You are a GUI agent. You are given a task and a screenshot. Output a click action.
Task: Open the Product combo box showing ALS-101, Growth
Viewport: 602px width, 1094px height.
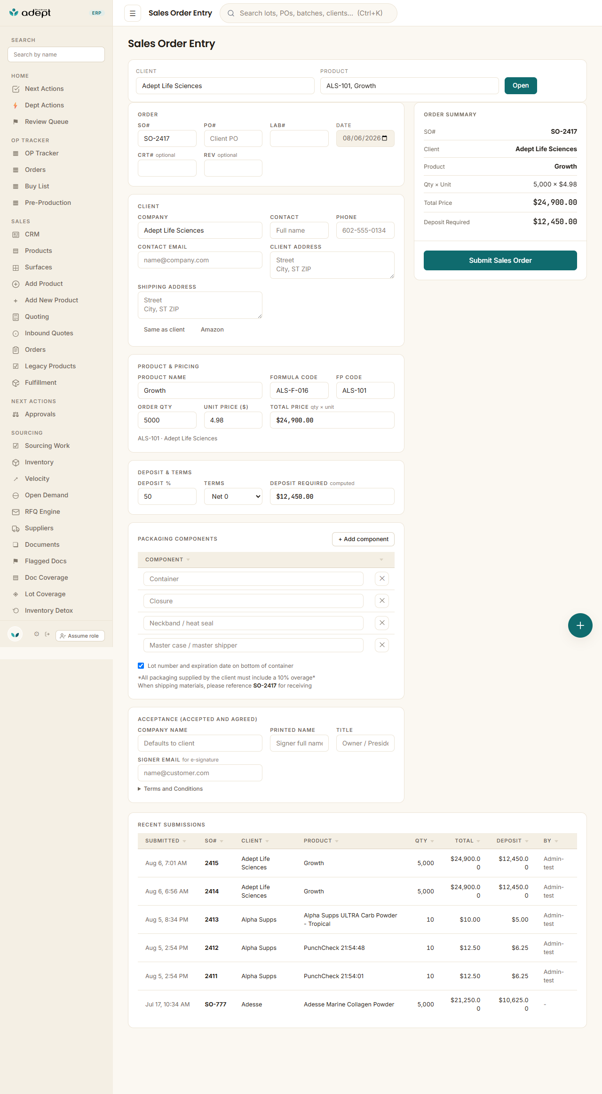tap(410, 86)
